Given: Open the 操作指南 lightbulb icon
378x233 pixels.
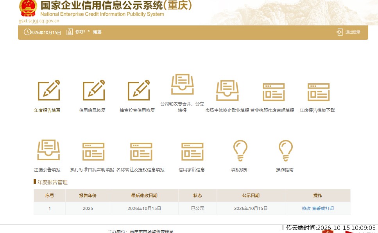Looking at the screenshot, I should tap(286, 151).
